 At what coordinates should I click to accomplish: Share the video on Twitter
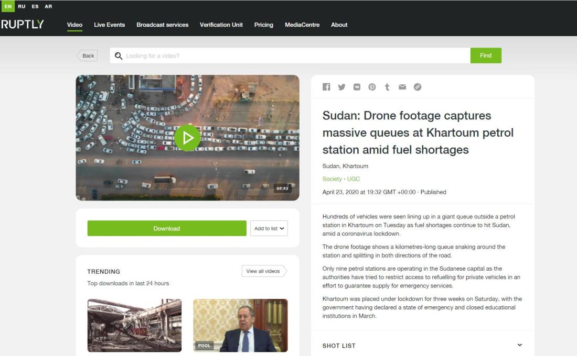(341, 87)
